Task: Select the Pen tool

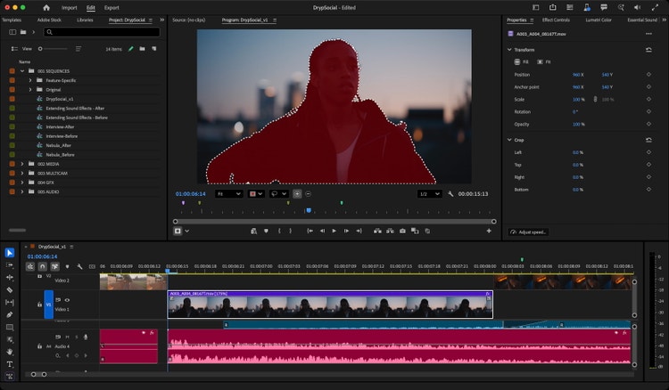Action: pyautogui.click(x=10, y=314)
